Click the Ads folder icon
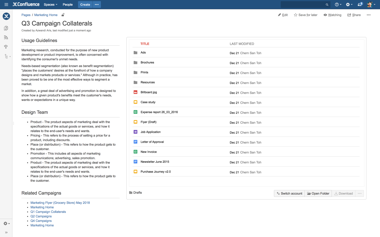 click(135, 53)
